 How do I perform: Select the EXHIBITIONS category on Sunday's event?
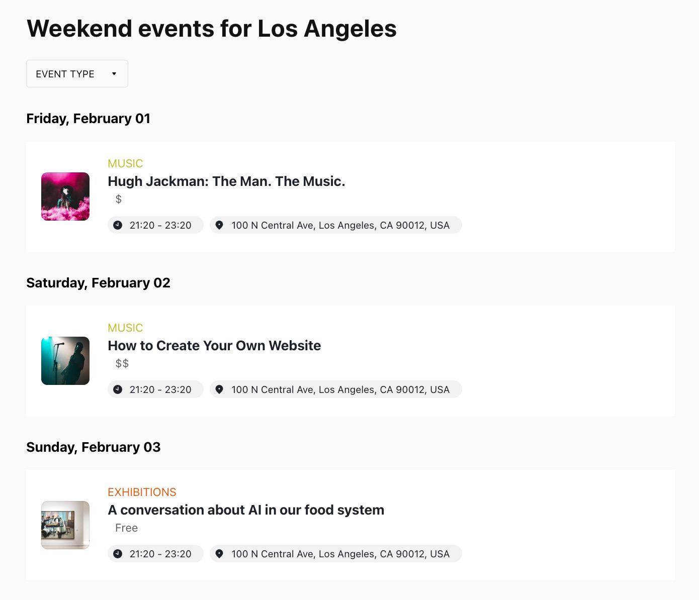click(x=142, y=492)
